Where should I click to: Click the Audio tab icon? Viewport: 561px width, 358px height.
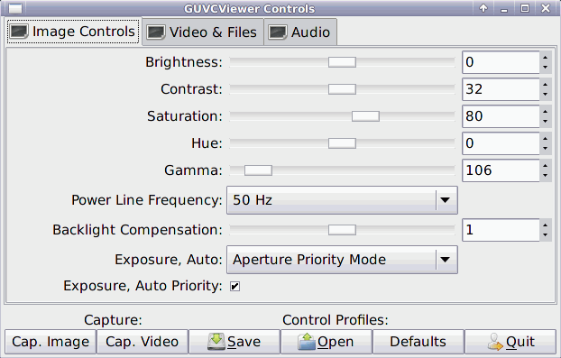(278, 32)
